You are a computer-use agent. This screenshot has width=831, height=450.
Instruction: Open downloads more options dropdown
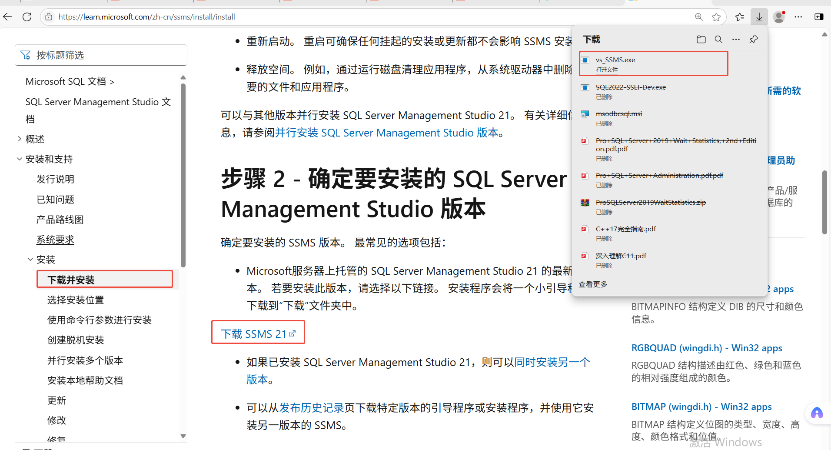coord(736,39)
